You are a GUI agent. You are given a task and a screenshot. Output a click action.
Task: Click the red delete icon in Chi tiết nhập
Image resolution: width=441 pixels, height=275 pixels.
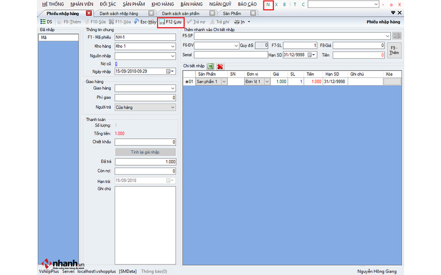(220, 66)
